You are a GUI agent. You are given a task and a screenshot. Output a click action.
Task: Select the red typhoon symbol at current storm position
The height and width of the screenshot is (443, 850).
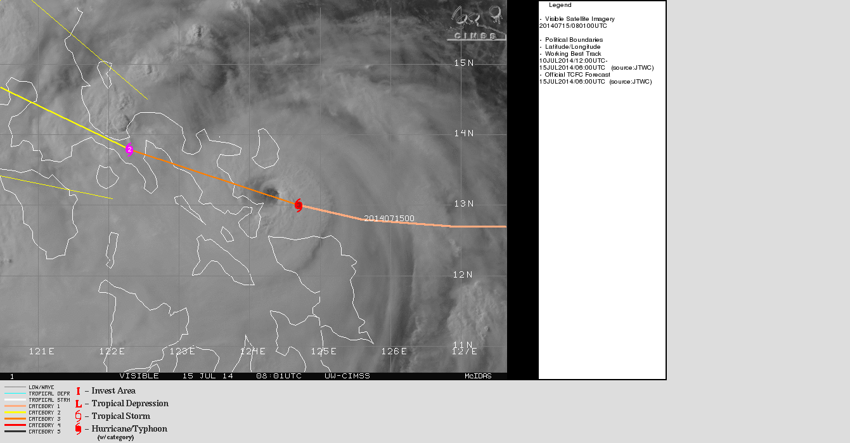coord(299,204)
